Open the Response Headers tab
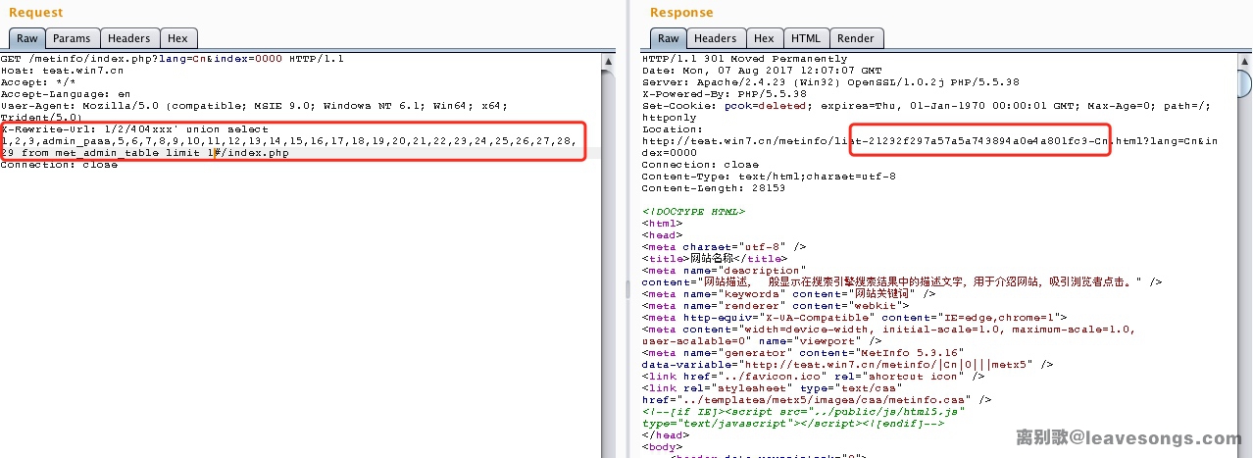 point(716,38)
